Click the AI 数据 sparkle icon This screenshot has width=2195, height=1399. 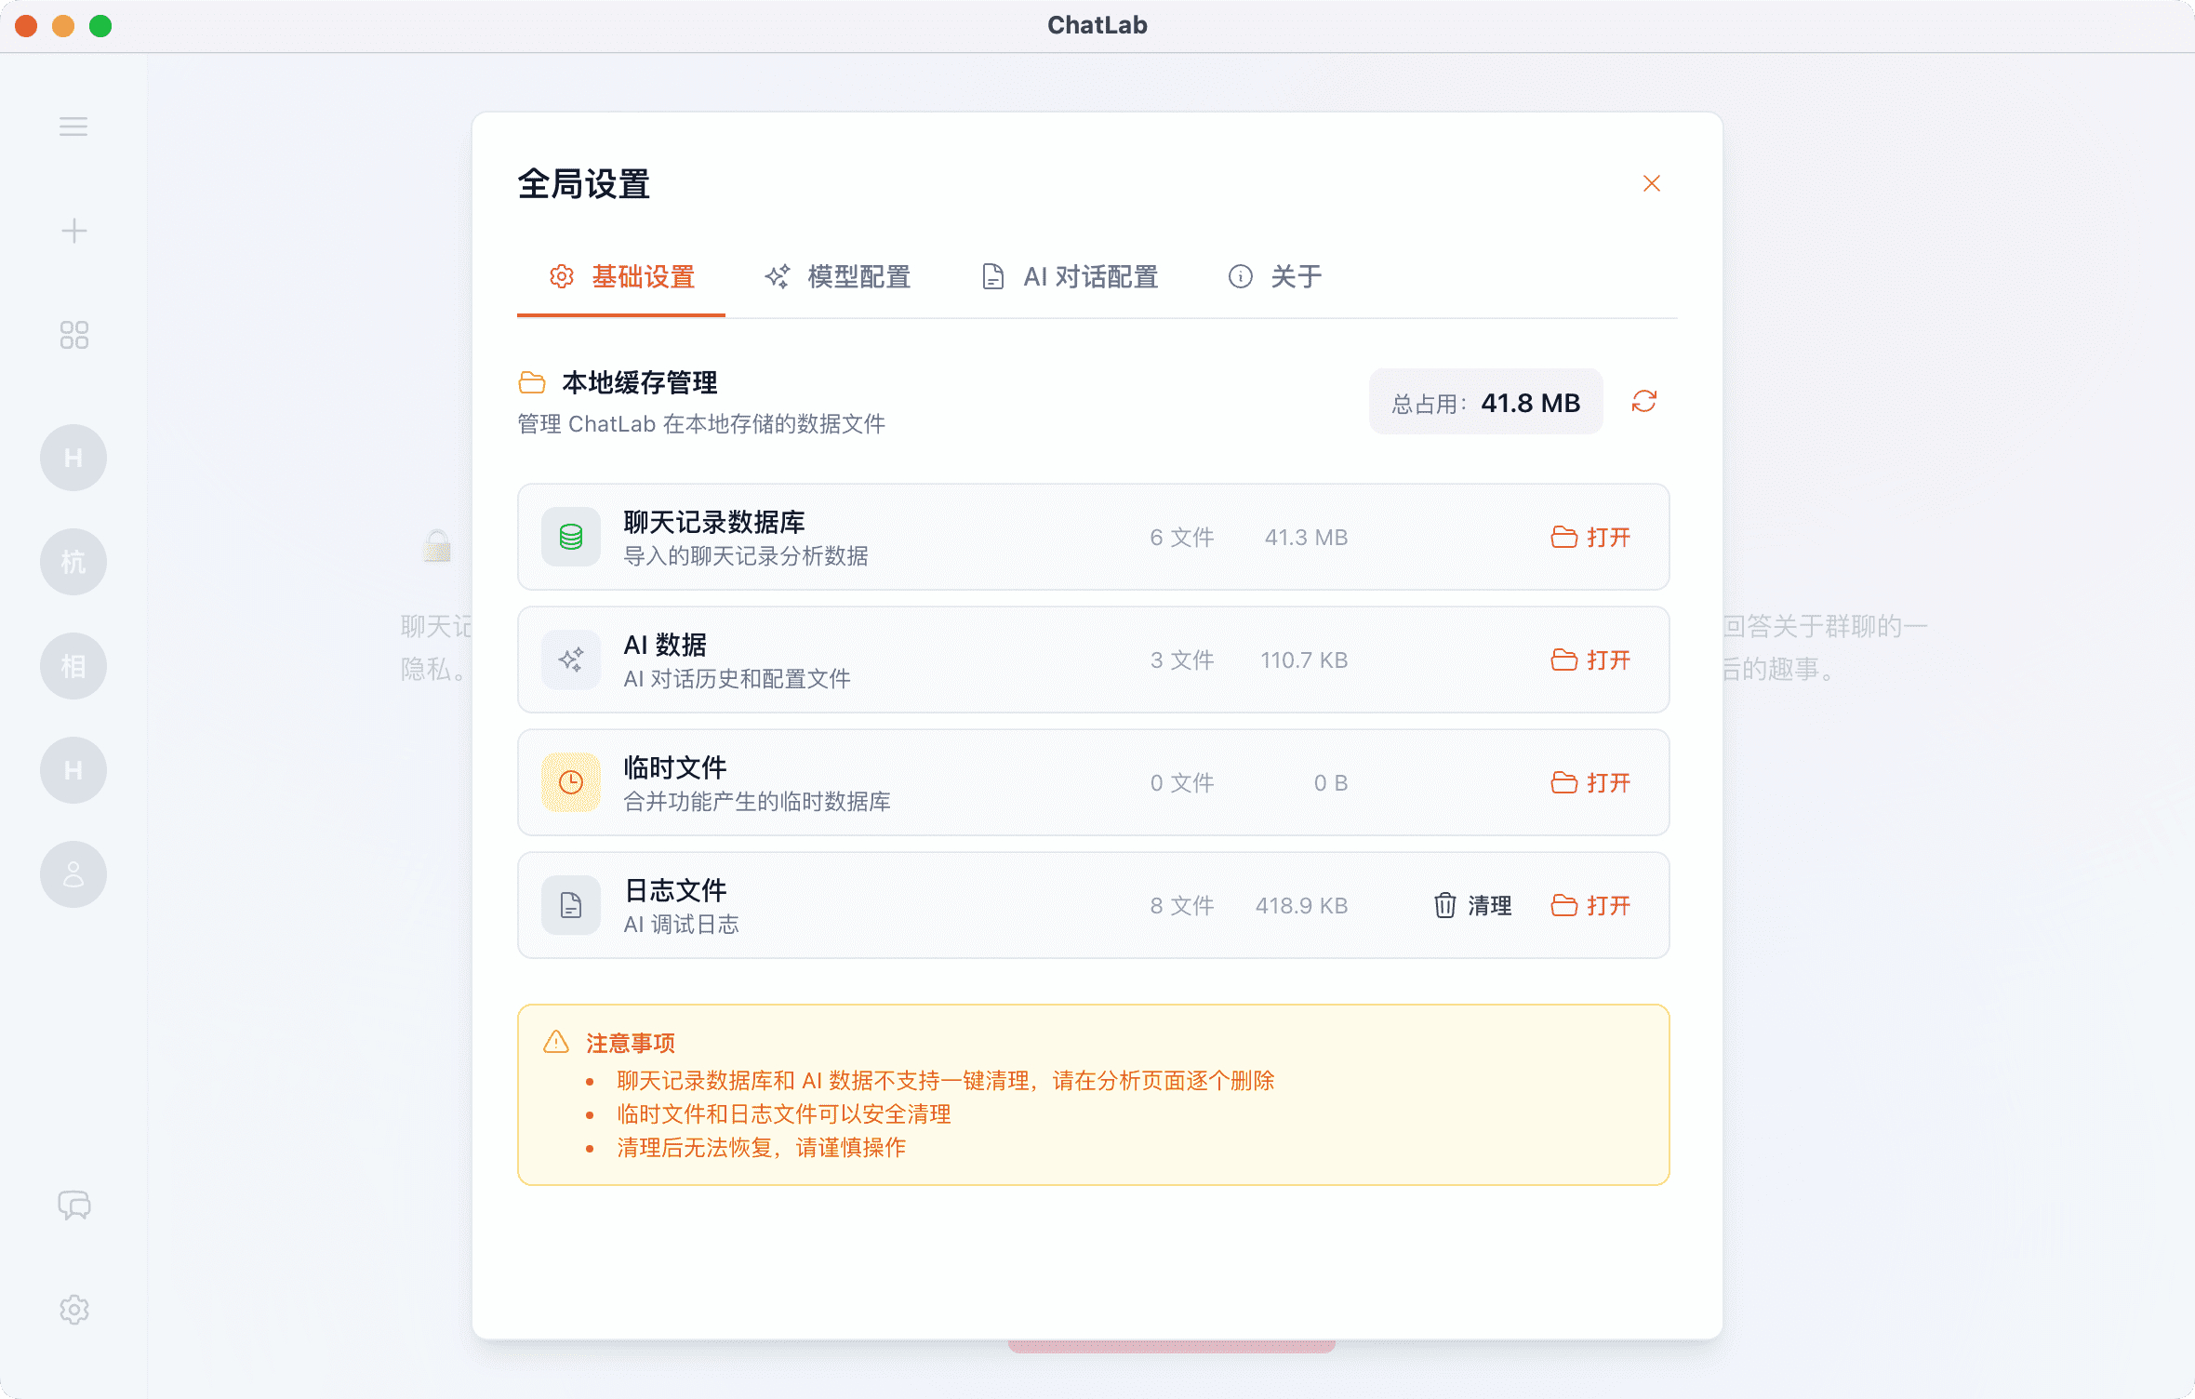pyautogui.click(x=570, y=660)
